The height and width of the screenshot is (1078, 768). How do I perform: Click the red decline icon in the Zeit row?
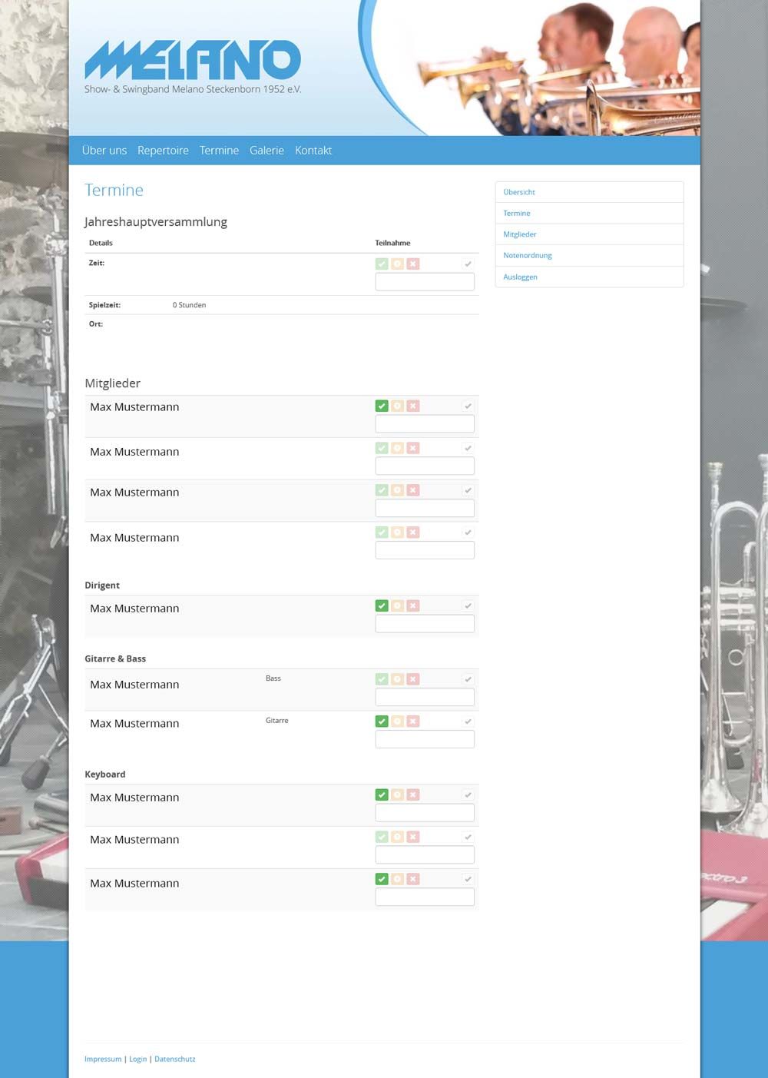pos(413,264)
